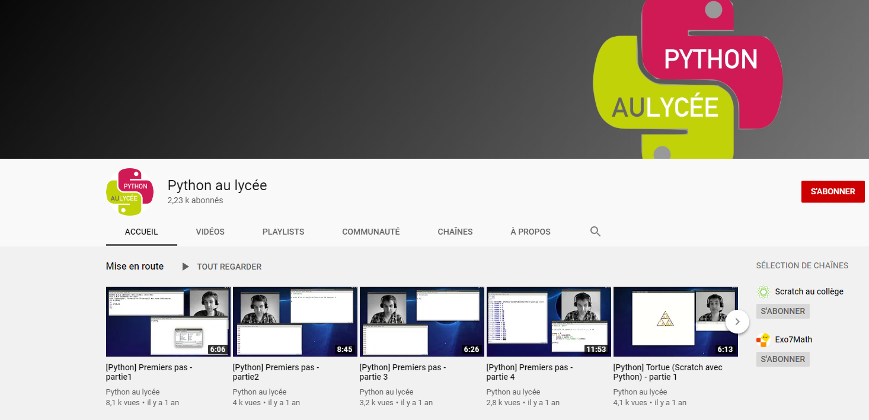
Task: Click the Exo7Math channel icon
Action: coord(763,339)
